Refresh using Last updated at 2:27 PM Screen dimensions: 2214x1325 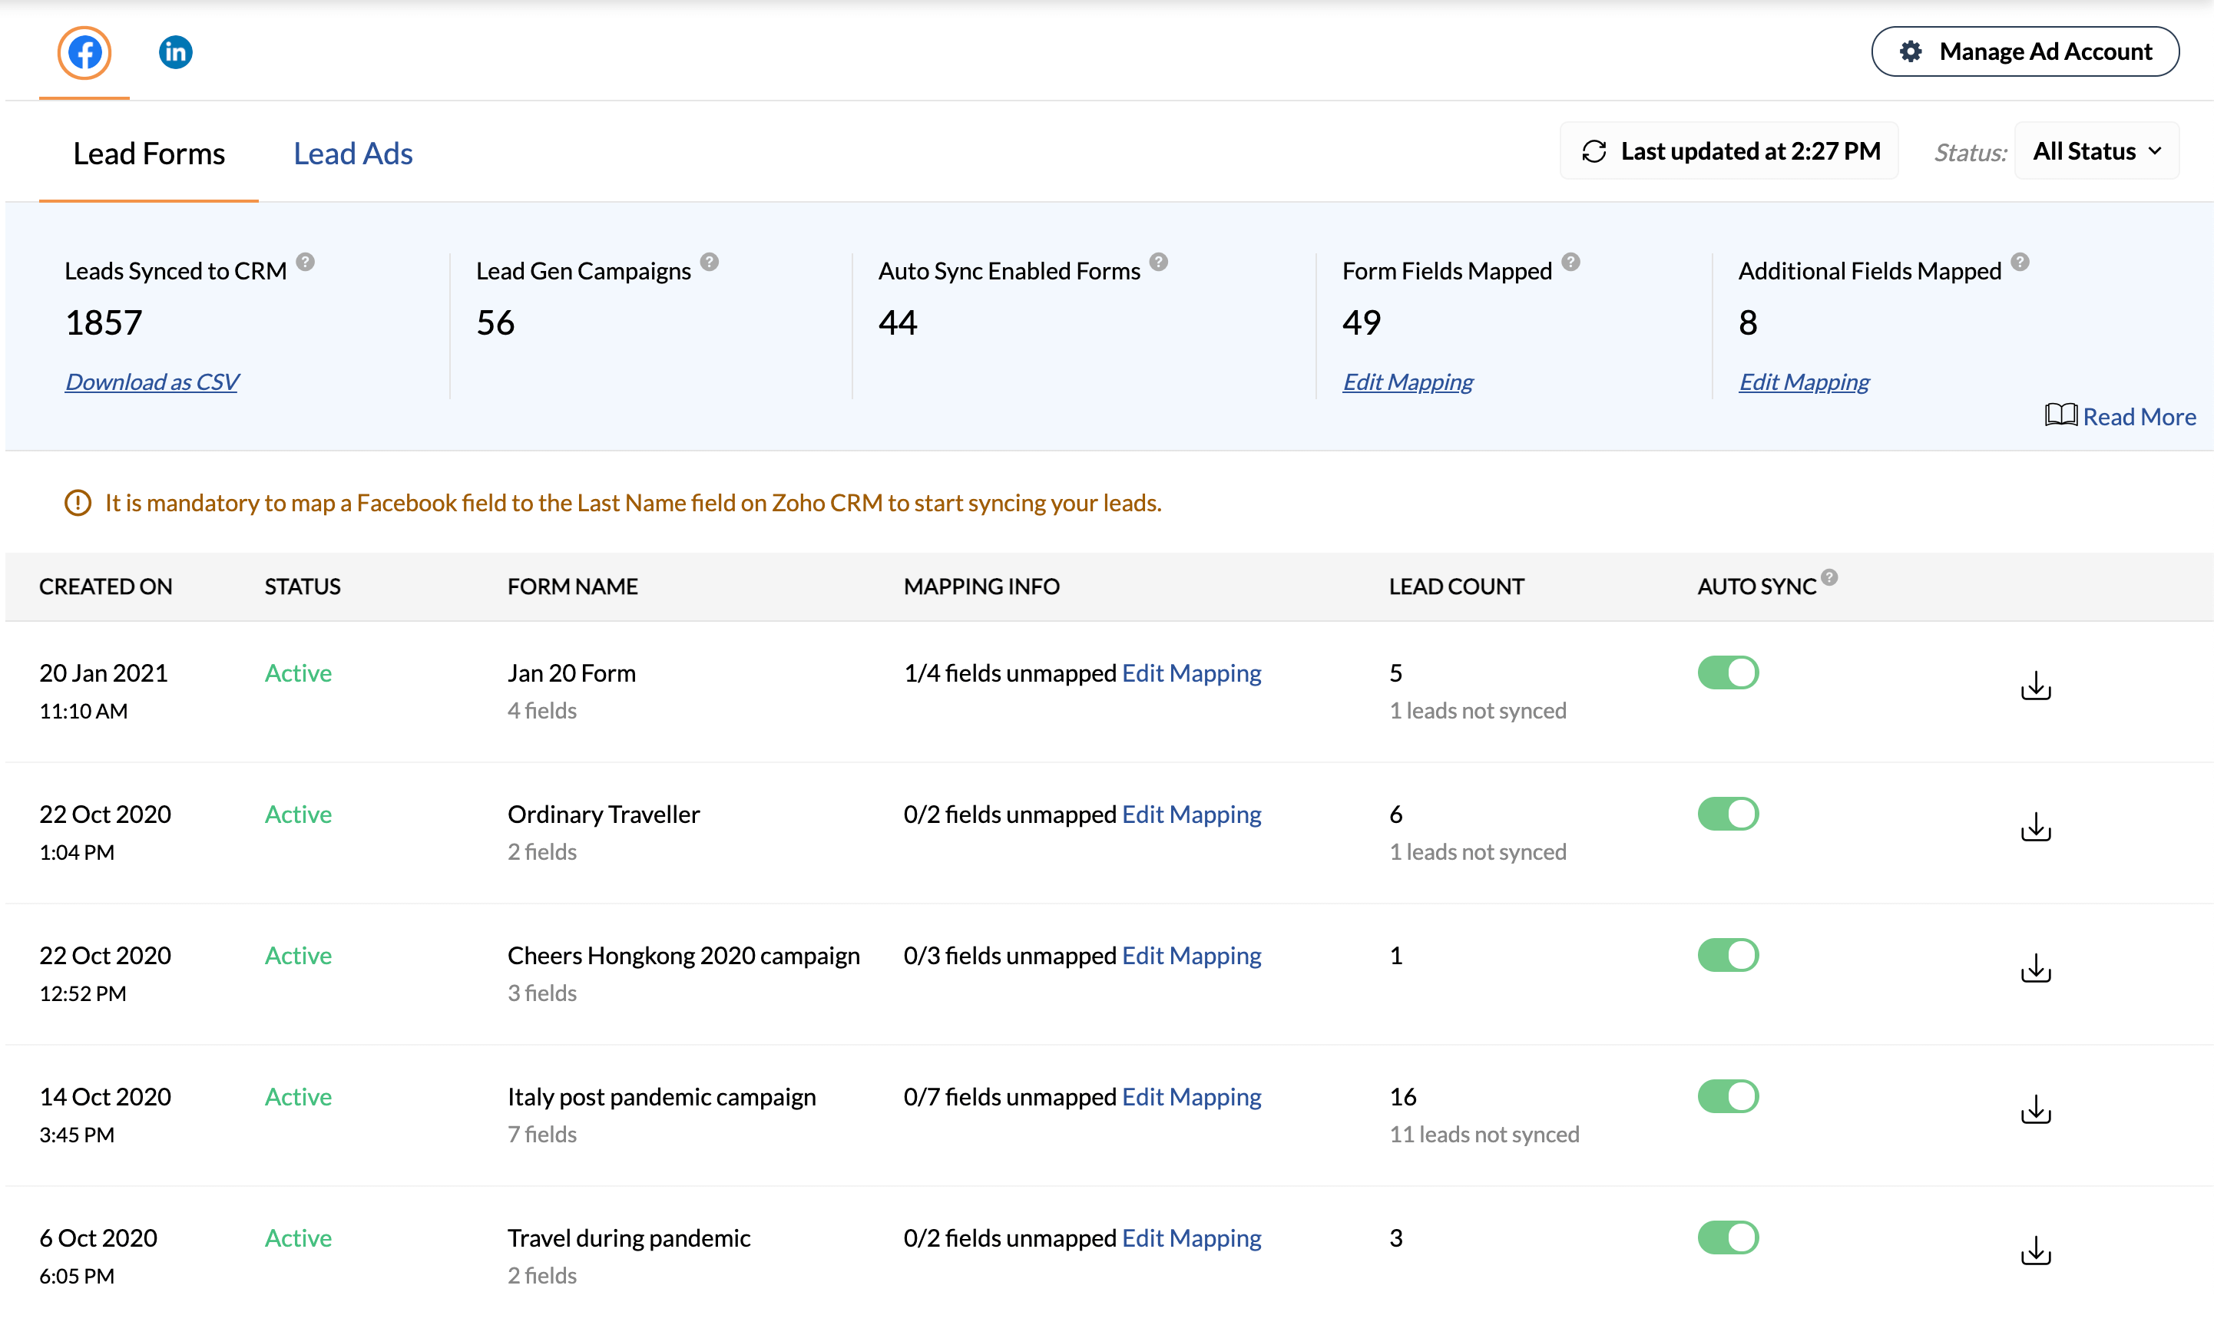click(1729, 151)
